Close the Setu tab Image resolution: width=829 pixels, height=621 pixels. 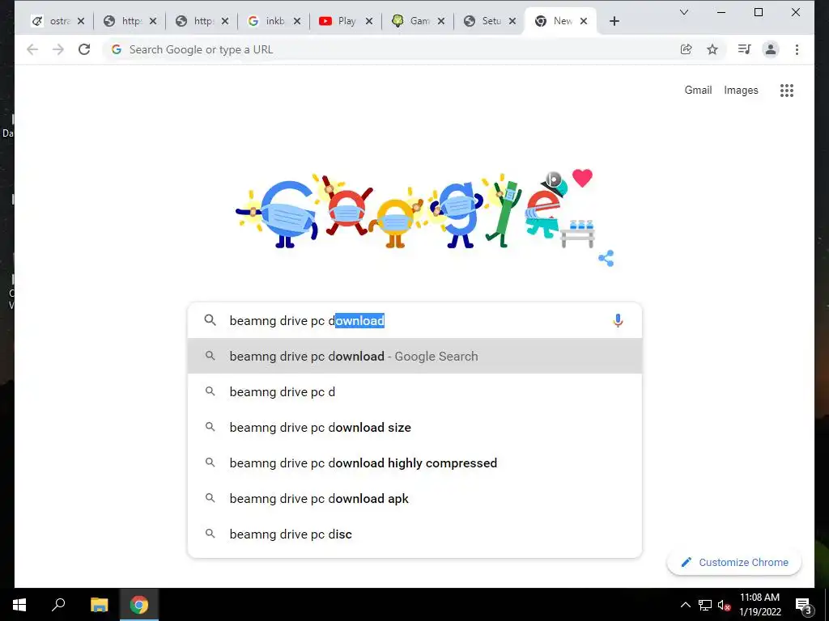[x=512, y=21]
